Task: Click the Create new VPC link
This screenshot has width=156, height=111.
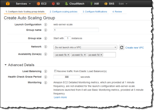Action: [134, 48]
